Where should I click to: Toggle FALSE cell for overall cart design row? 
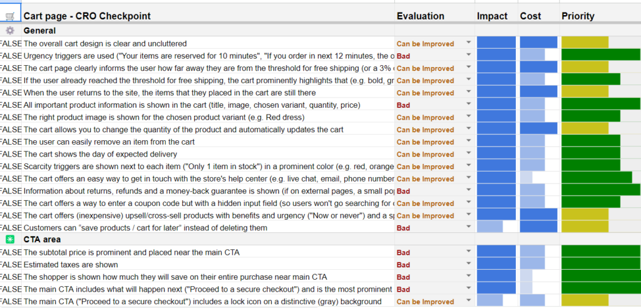11,44
